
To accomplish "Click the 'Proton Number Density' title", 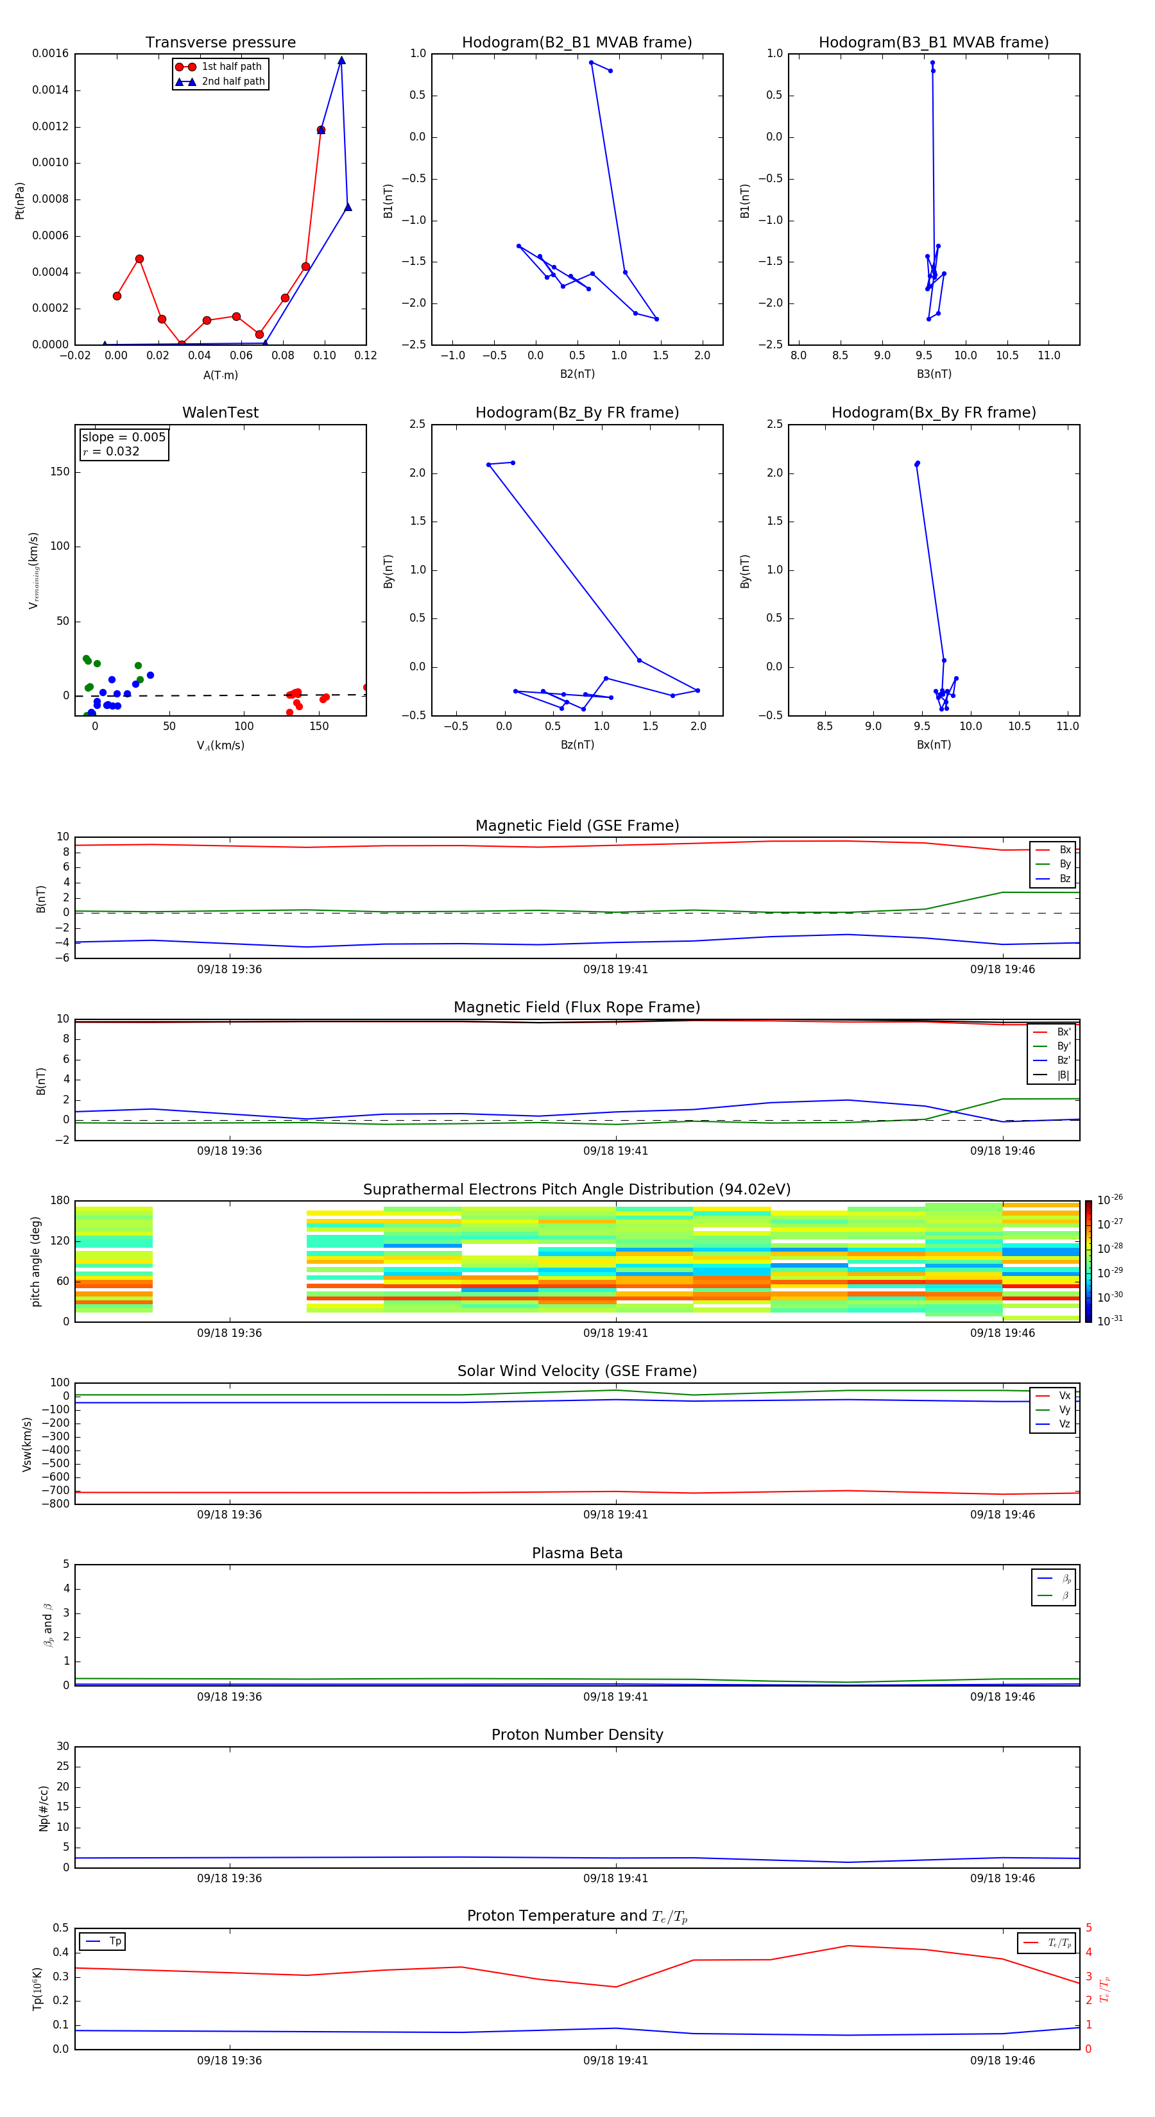I will click(577, 1735).
